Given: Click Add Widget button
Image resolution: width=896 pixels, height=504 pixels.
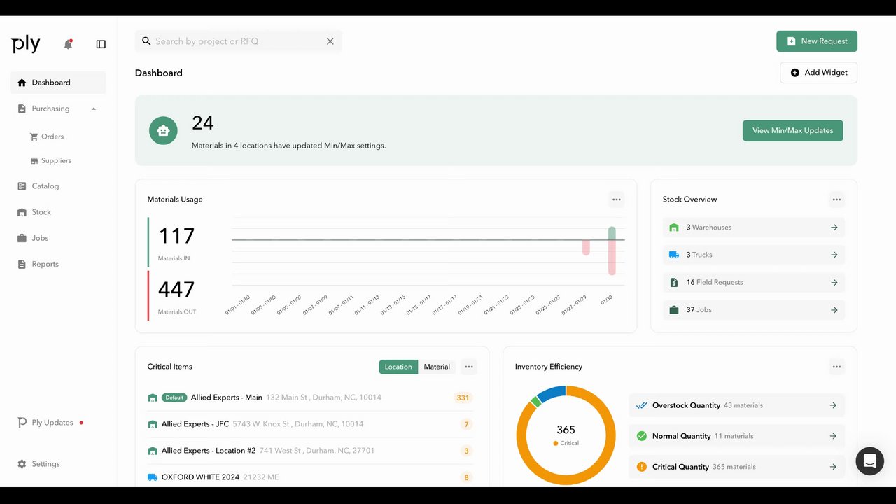Looking at the screenshot, I should [818, 73].
